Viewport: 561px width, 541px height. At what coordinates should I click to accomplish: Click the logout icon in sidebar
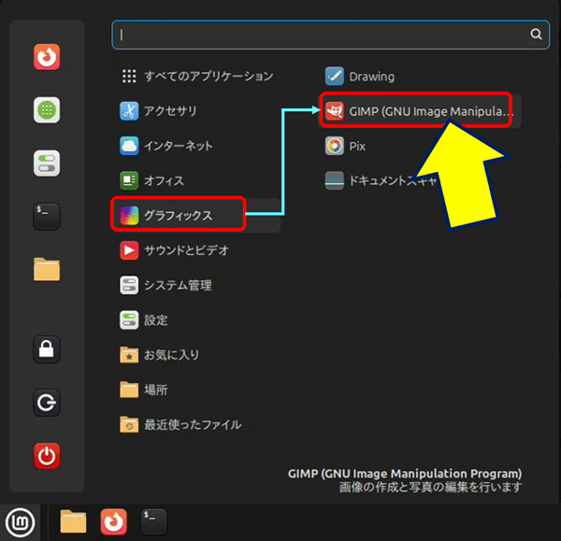coord(47,403)
